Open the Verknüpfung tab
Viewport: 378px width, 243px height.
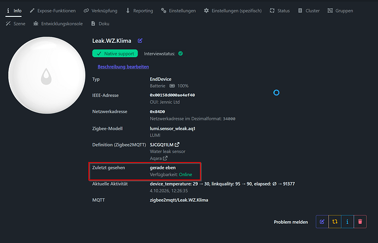point(101,10)
